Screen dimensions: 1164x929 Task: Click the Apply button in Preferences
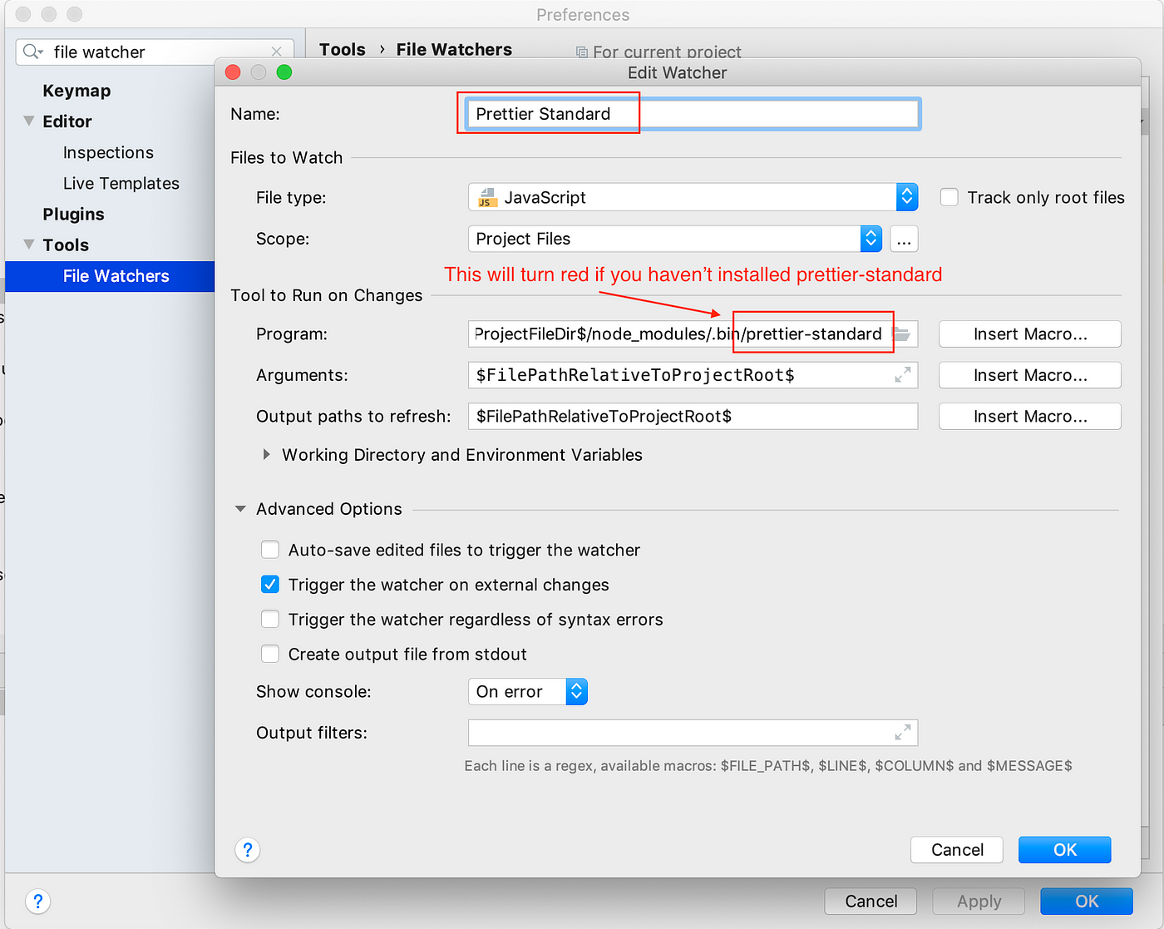979,901
